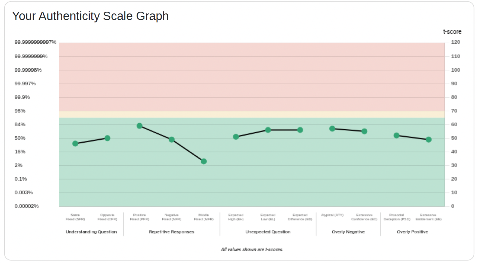
Task: Select the Positive Fixed (PFR) data point
Action: (x=140, y=126)
